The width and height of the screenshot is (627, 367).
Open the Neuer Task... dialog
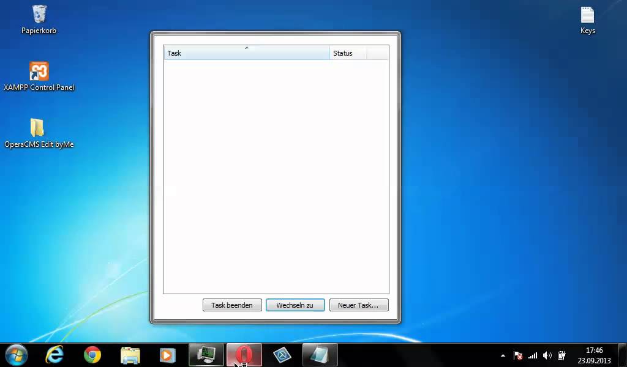coord(359,305)
